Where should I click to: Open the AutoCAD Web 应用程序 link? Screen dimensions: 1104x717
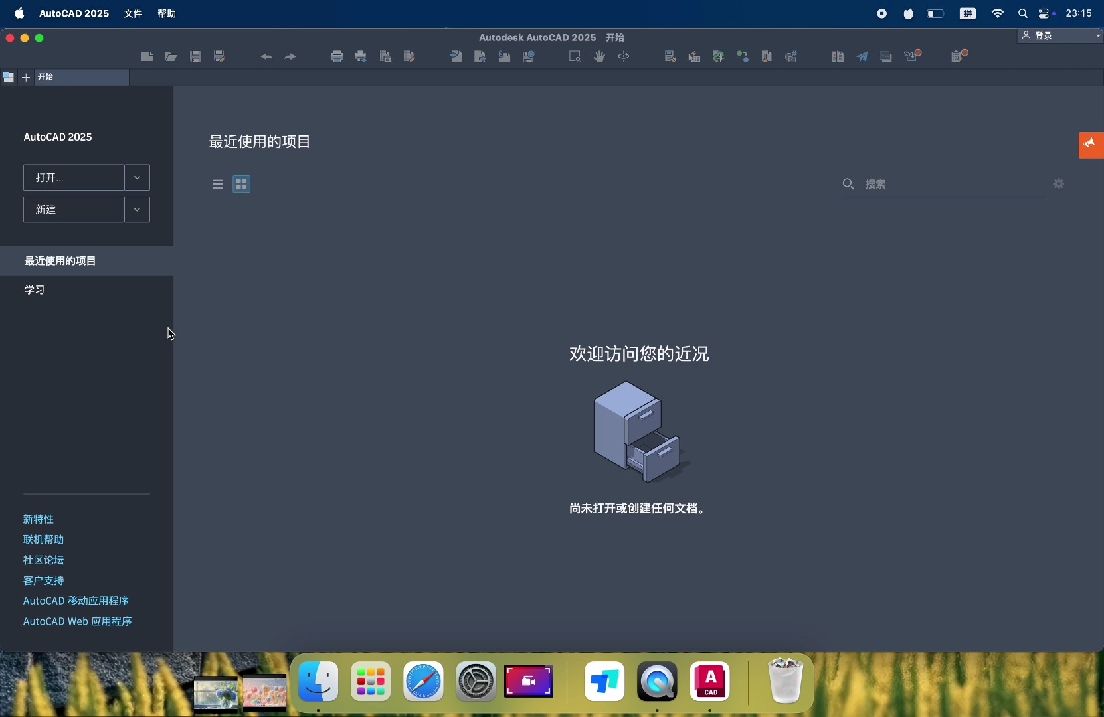coord(78,622)
